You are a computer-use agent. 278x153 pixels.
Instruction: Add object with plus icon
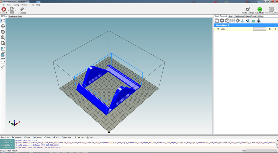(x=222, y=21)
